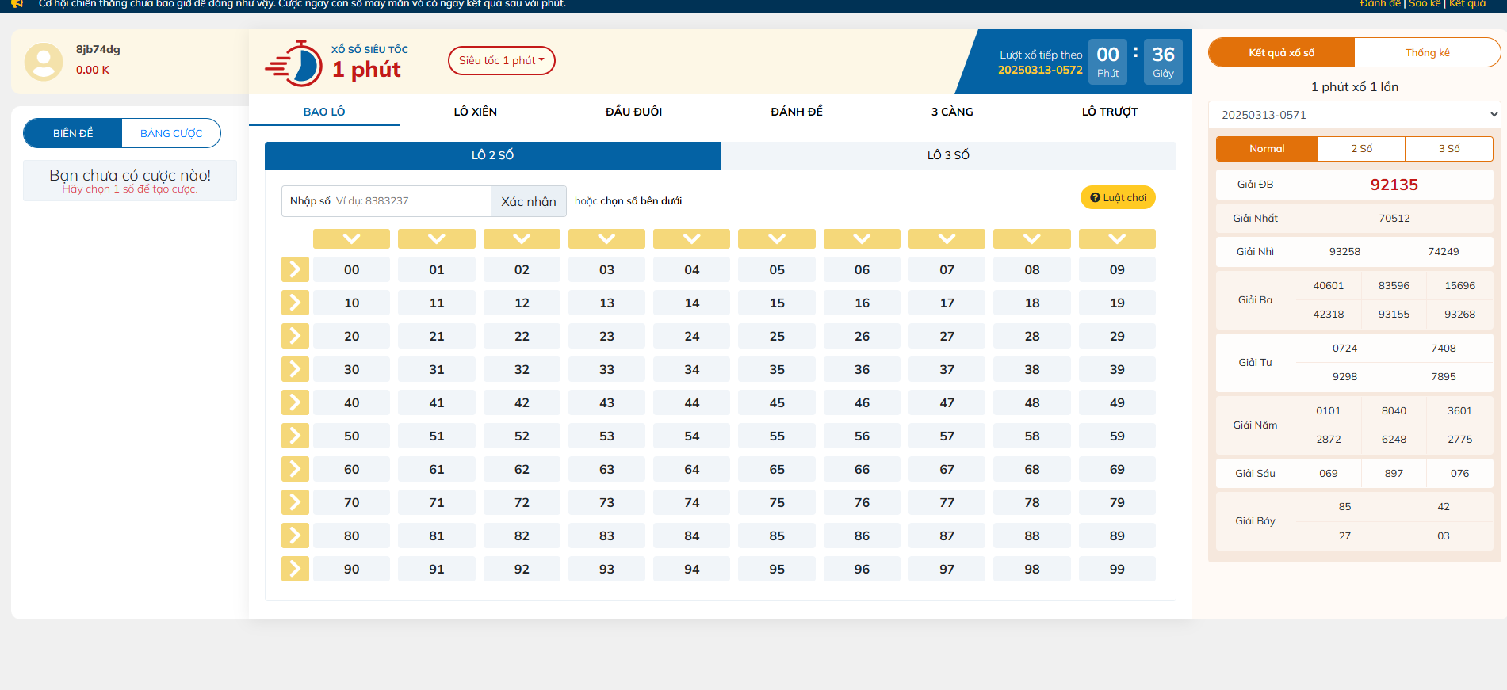Switch to Bảng cược view
The width and height of the screenshot is (1507, 690).
click(171, 133)
